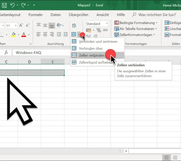Switch to the Überprüfen tab
Image resolution: width=181 pixels, height=161 pixels.
pyautogui.click(x=78, y=15)
